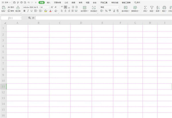The width and height of the screenshot is (172, 118).
Task: Click the filter funnel icon
Action: 152,7
